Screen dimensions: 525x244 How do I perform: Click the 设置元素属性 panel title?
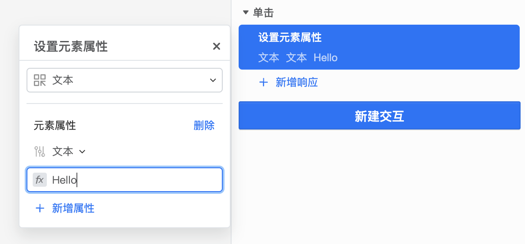click(71, 47)
